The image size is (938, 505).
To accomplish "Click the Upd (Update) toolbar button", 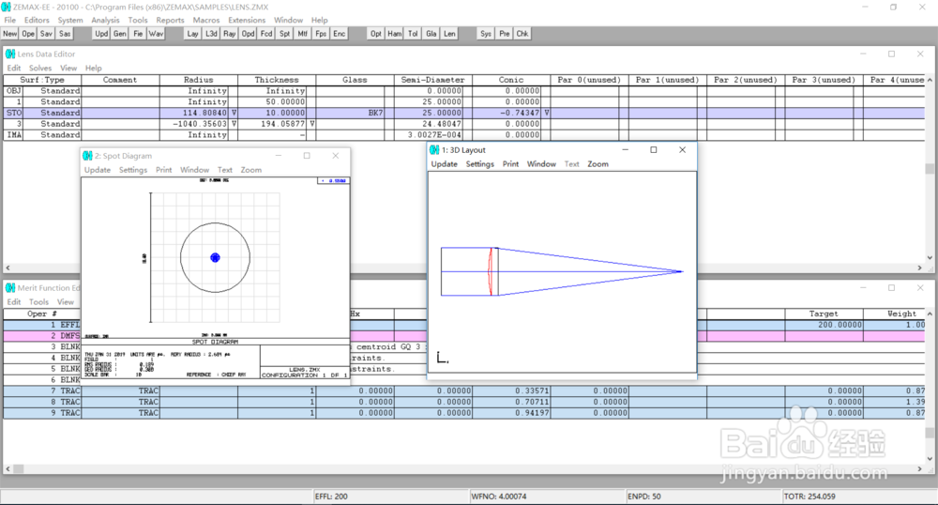I will pyautogui.click(x=101, y=34).
